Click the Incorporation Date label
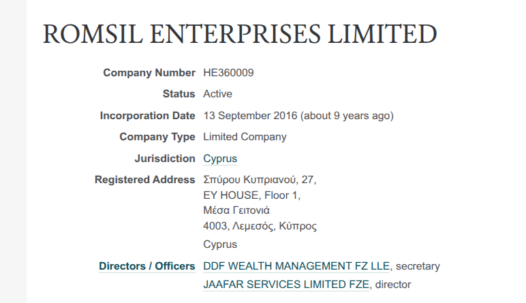The width and height of the screenshot is (526, 303). pyautogui.click(x=147, y=116)
